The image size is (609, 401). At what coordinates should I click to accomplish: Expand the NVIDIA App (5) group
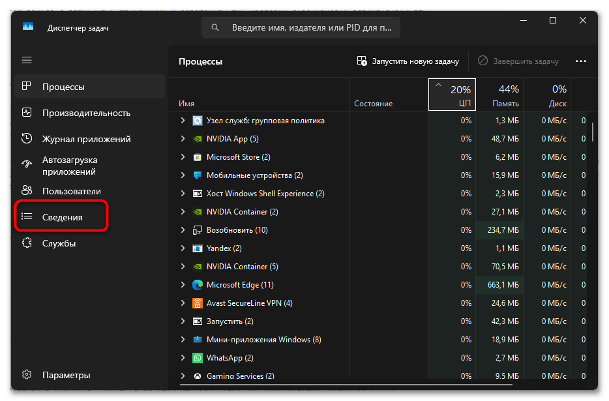click(x=183, y=139)
